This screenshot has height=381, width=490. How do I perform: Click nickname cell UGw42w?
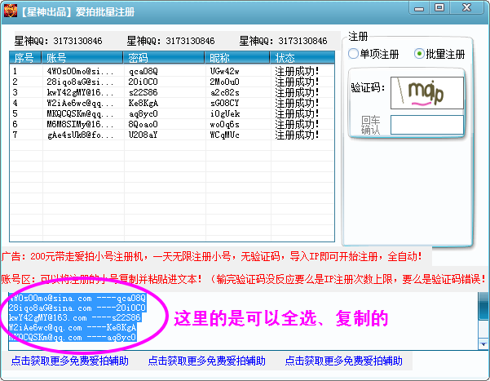225,71
